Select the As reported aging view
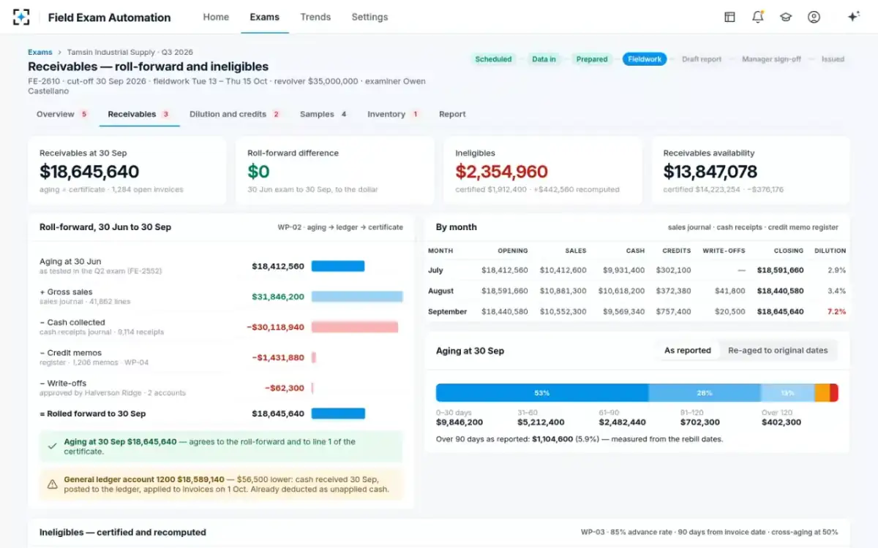The width and height of the screenshot is (878, 548). pos(687,351)
